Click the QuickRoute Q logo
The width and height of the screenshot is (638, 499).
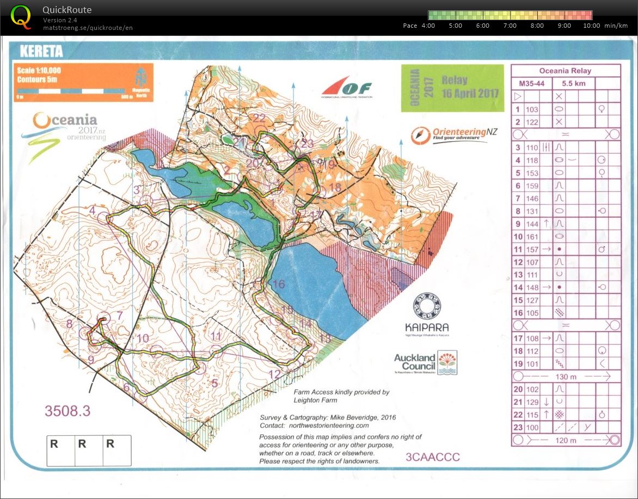click(x=21, y=16)
